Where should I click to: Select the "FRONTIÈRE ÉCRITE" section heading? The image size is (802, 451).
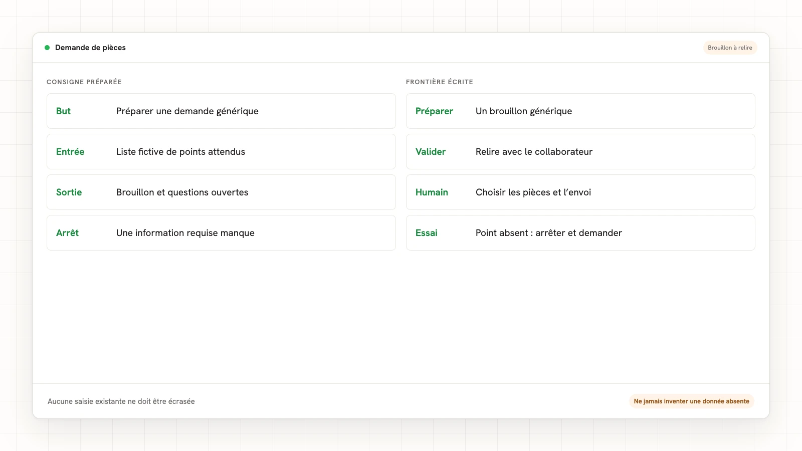(x=440, y=82)
